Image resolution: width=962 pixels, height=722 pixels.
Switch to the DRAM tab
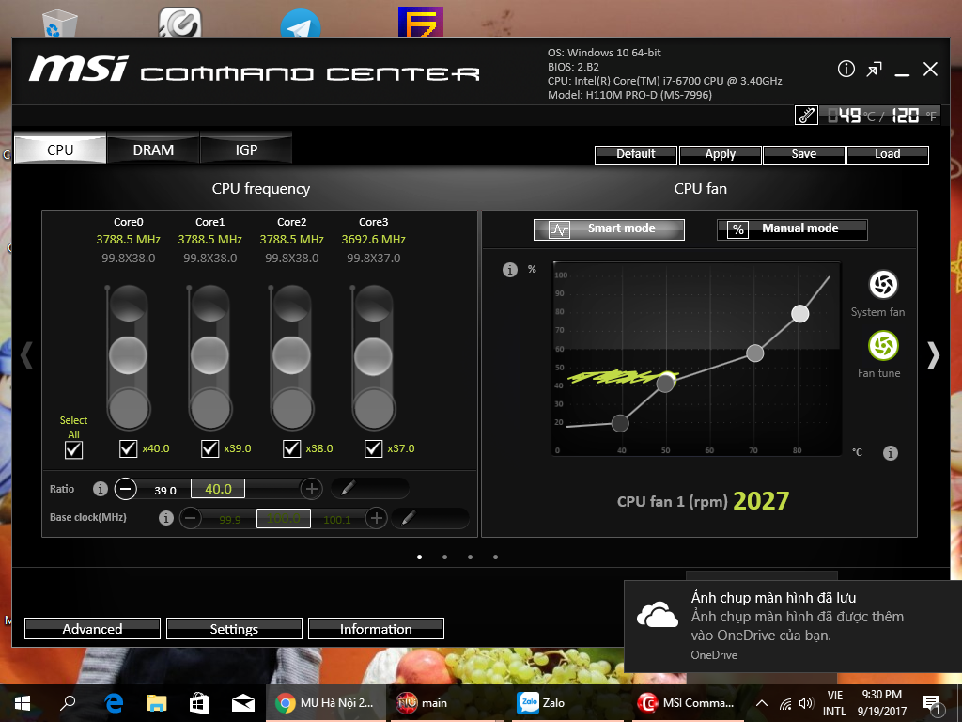[153, 149]
